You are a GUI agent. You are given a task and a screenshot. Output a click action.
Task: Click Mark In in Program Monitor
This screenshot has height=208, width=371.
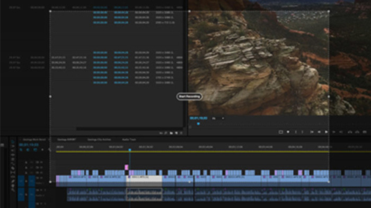pyautogui.click(x=296, y=132)
